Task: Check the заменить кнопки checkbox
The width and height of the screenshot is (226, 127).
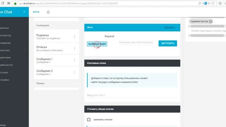Action: click(x=89, y=120)
